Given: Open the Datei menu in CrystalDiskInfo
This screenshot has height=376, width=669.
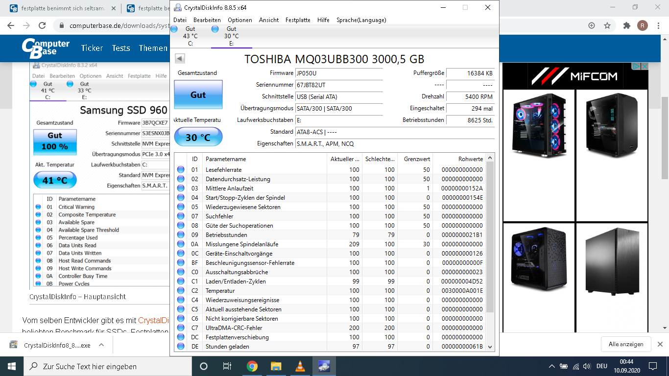Looking at the screenshot, I should tap(180, 20).
